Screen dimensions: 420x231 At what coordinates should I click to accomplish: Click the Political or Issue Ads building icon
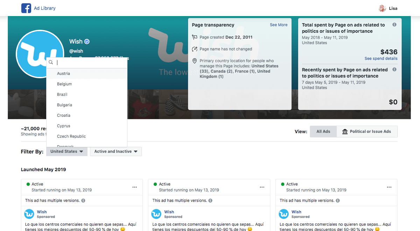coord(345,131)
